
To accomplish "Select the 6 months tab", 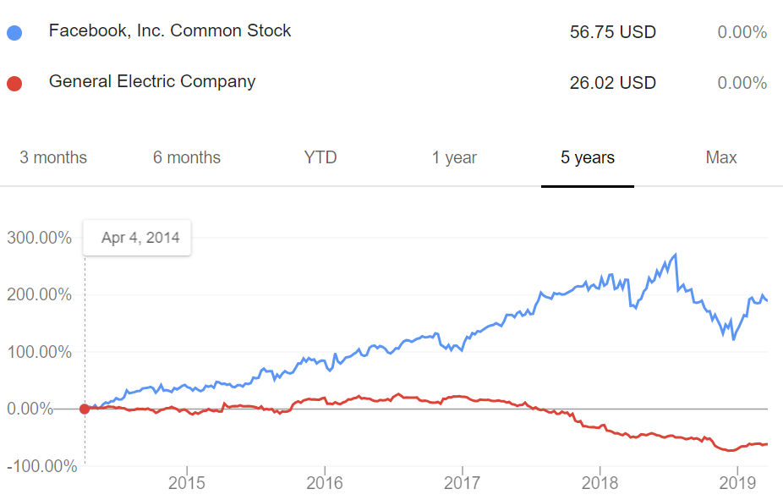I will click(x=187, y=158).
